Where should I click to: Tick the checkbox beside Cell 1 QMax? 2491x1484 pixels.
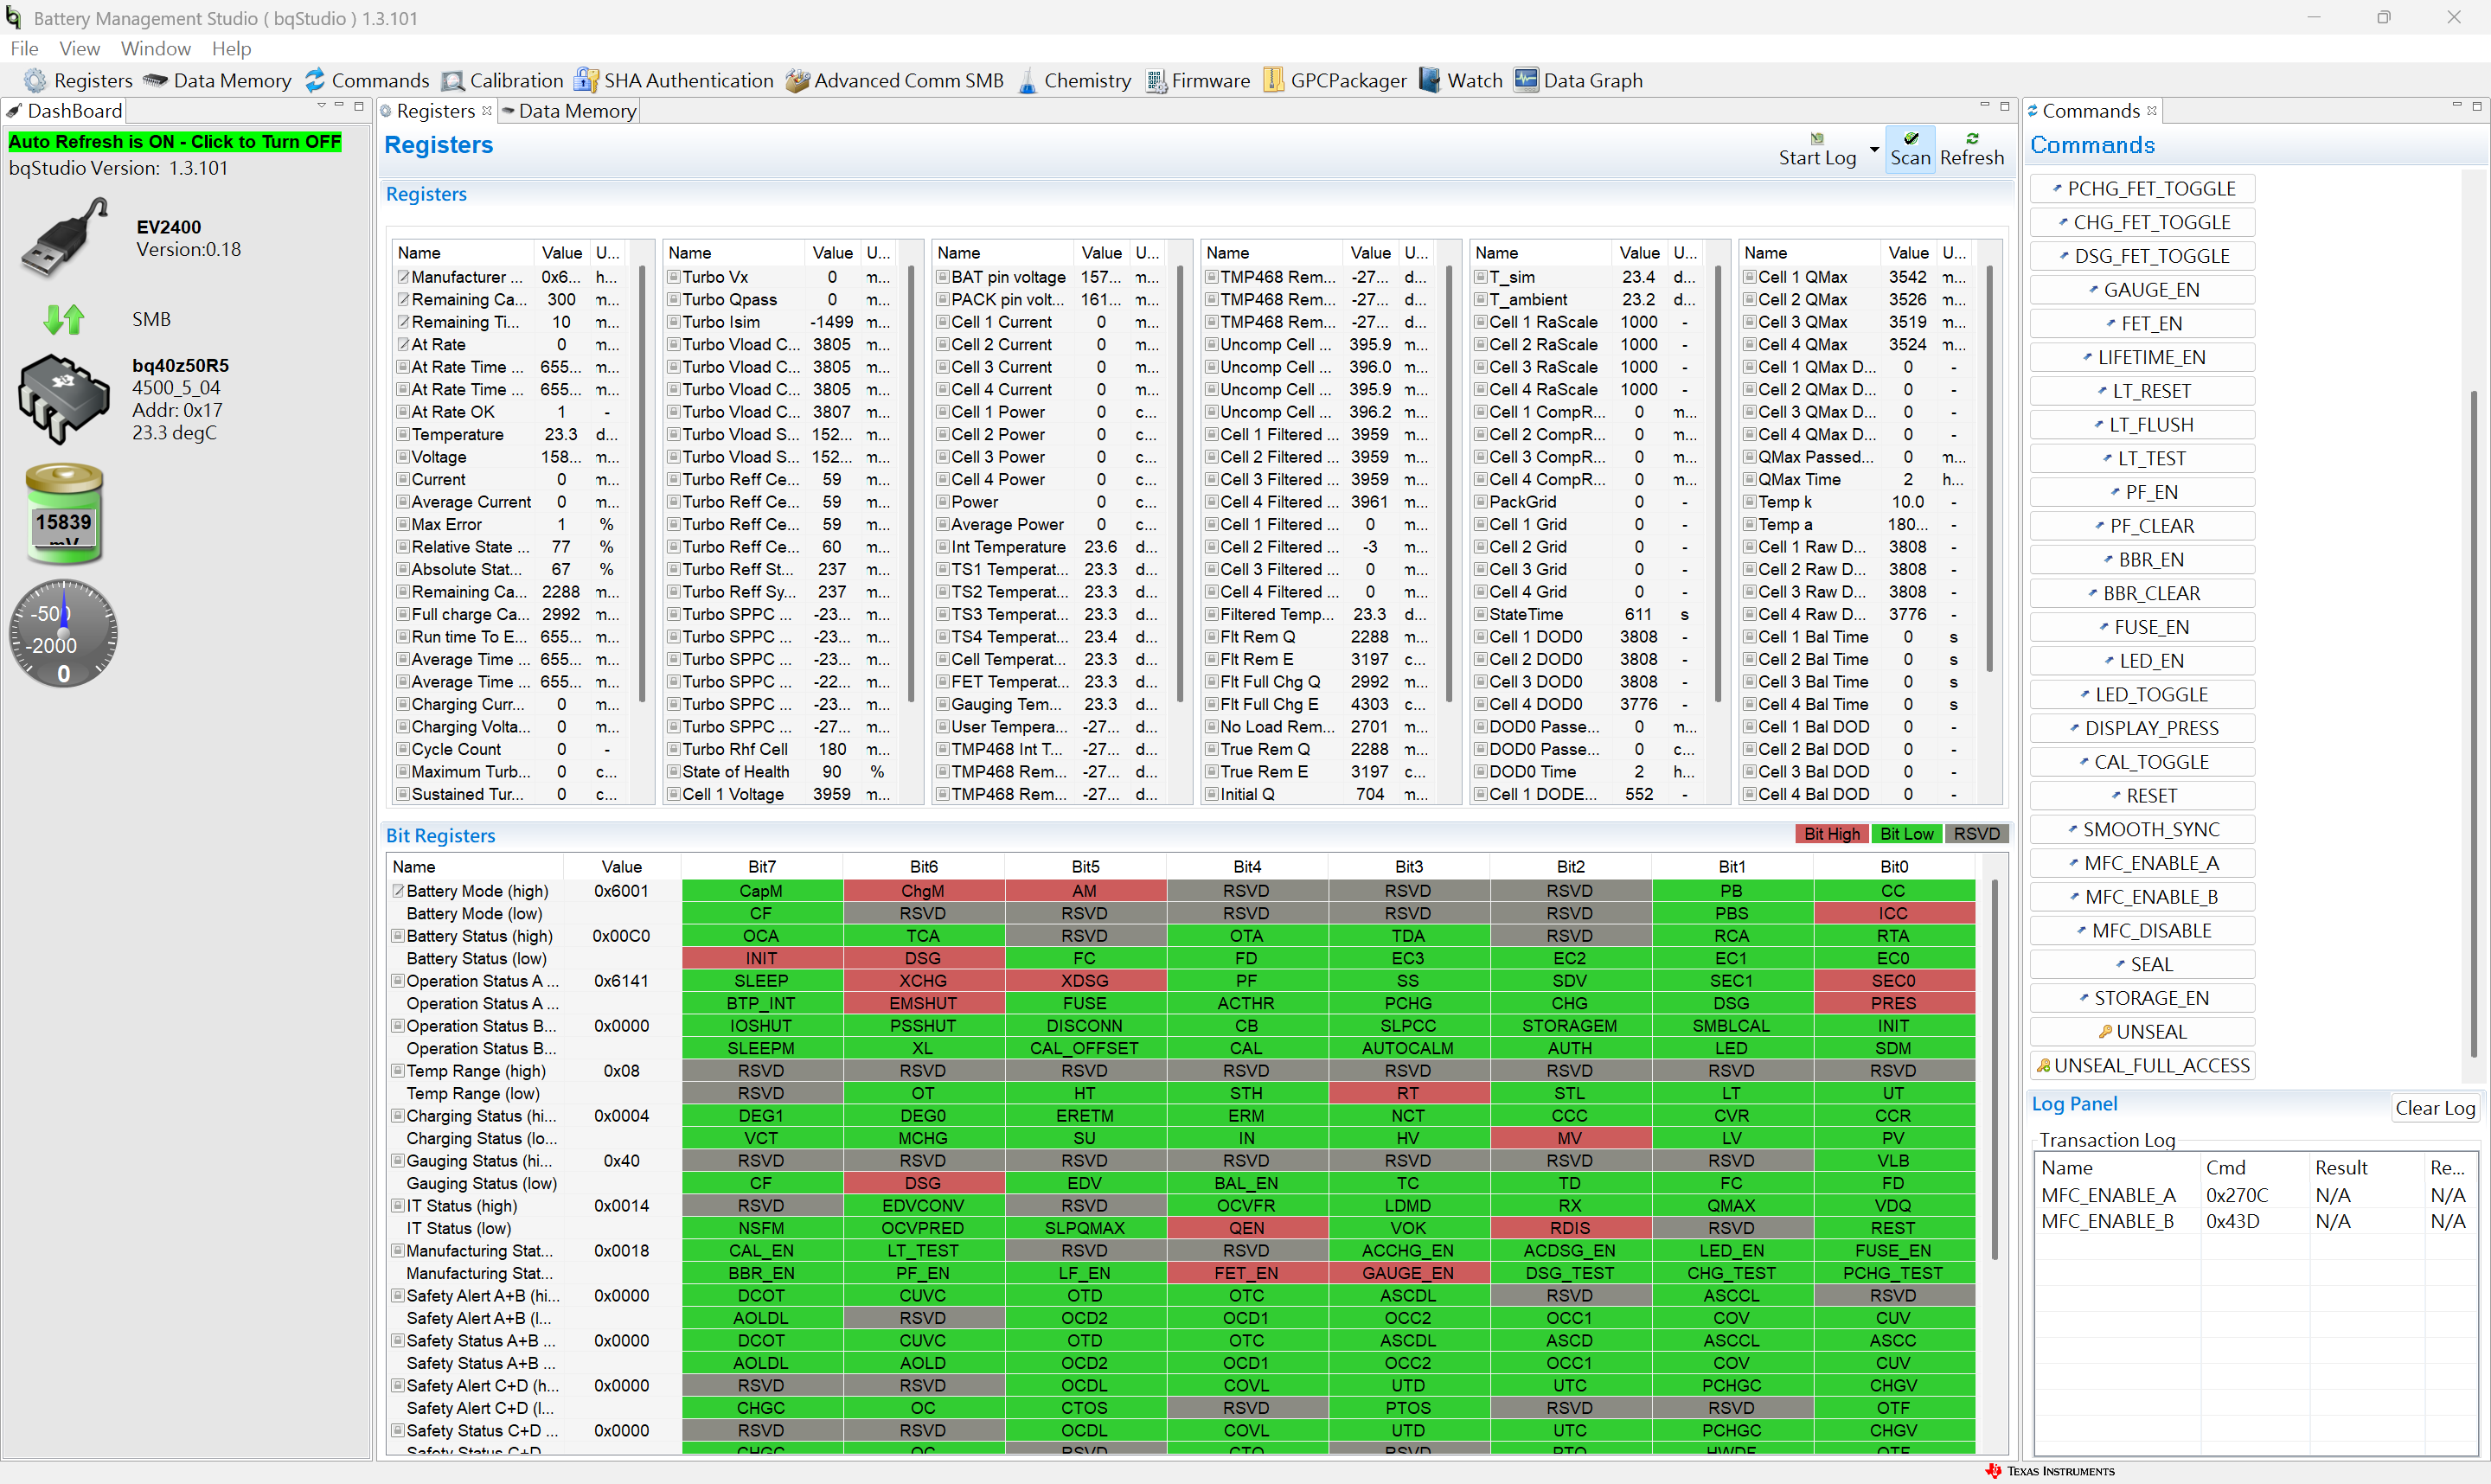[x=1750, y=277]
